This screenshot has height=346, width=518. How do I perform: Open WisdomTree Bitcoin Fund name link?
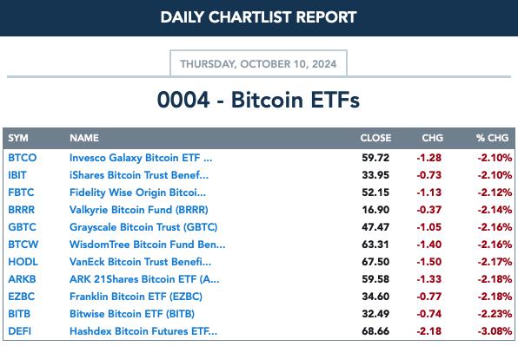[x=148, y=245]
